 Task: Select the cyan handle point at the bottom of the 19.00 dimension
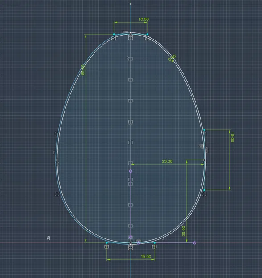tap(204, 190)
